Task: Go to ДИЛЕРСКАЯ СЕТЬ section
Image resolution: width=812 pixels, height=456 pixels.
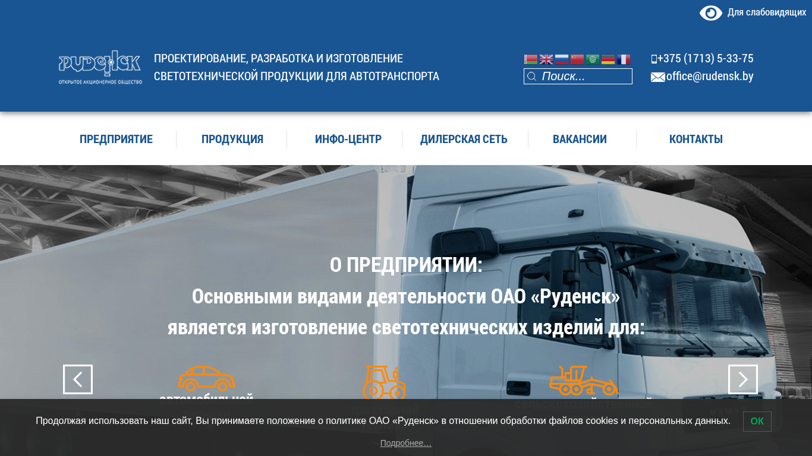Action: pos(464,139)
